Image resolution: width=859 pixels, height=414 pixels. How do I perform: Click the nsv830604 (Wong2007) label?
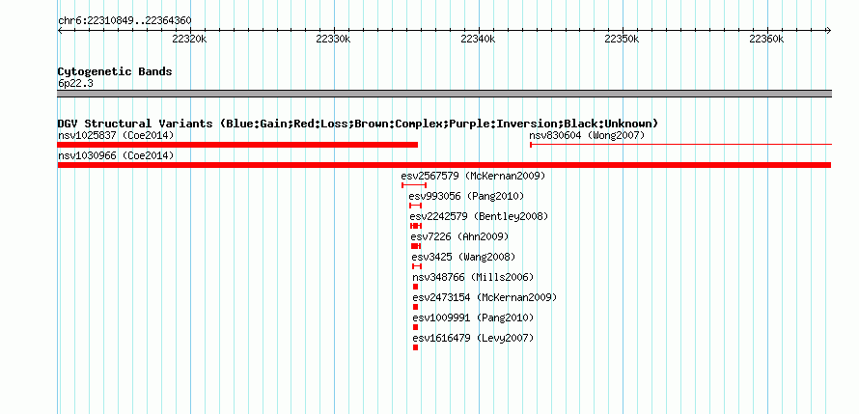[587, 135]
